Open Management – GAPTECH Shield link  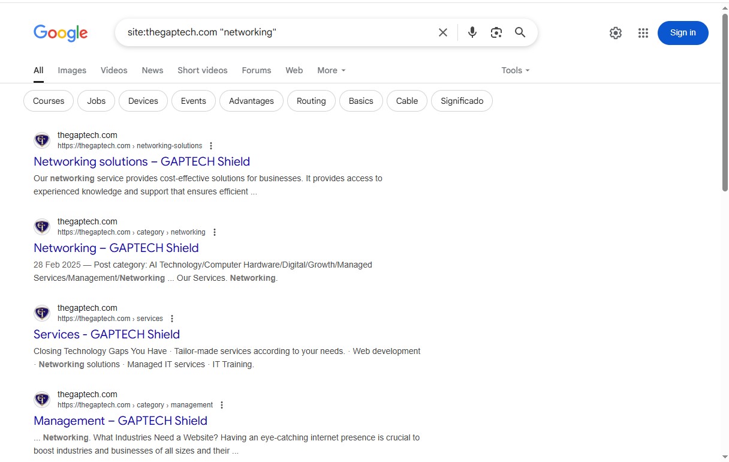[121, 421]
